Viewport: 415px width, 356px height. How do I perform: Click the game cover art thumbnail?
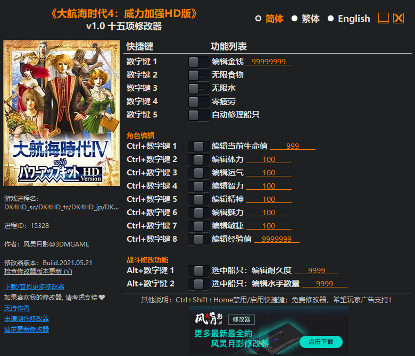[61, 113]
